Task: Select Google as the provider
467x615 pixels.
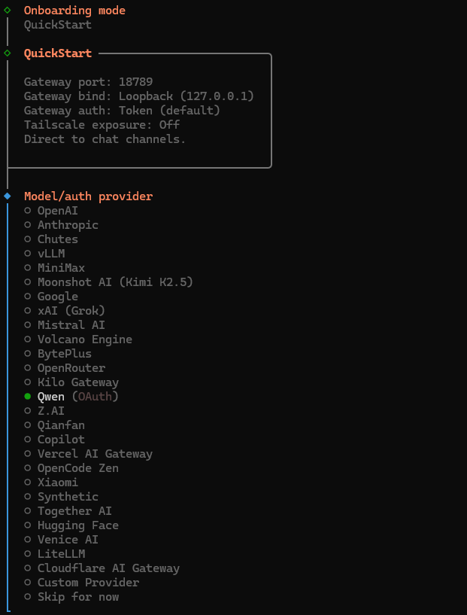Action: (51, 297)
